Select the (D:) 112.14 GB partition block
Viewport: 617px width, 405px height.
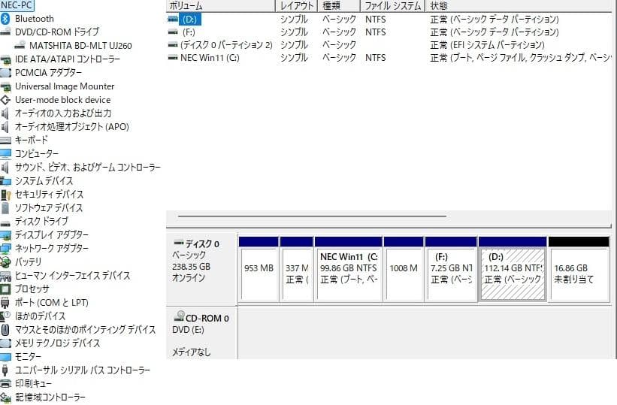513,270
